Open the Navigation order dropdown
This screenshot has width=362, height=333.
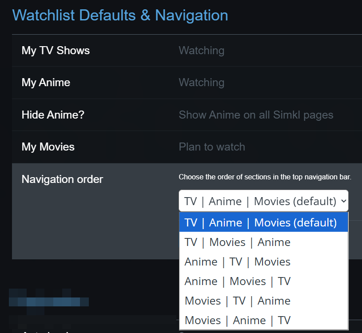[263, 201]
